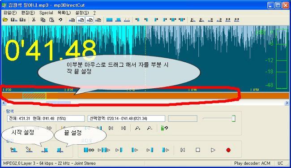Click the scissors-over-waveform cut button in the edit group

pos(14,150)
